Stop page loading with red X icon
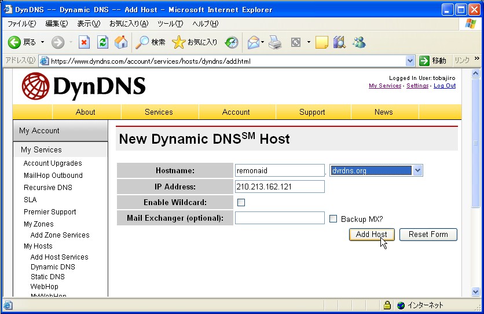Viewport: 484px width, 314px height. coord(84,42)
